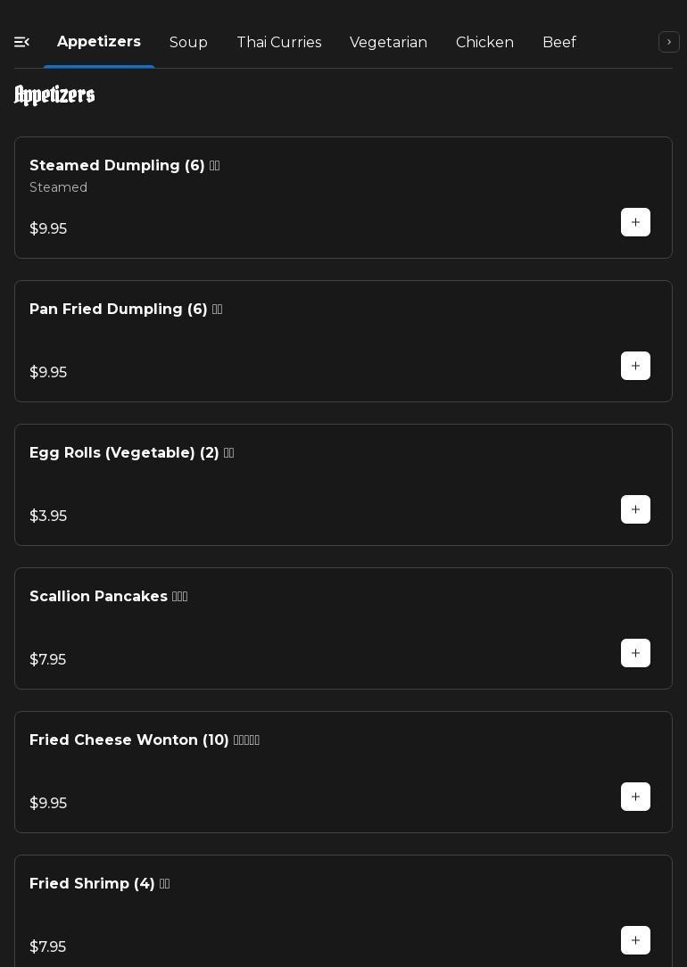Switch to the Soup tab
Screen dimensions: 687x967
point(188,43)
